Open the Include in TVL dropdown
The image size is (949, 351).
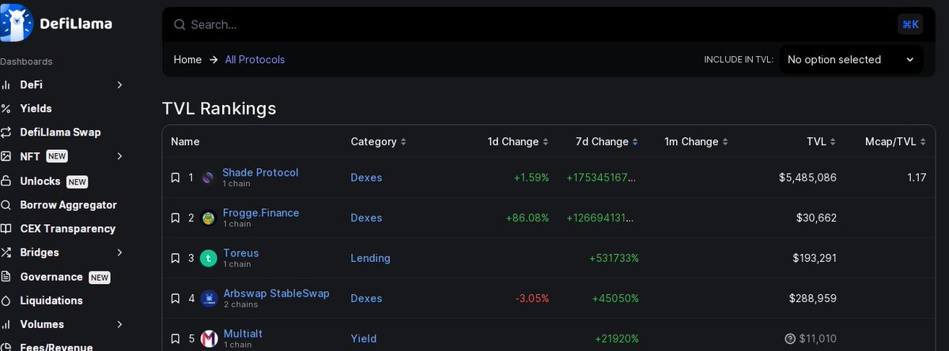[851, 60]
